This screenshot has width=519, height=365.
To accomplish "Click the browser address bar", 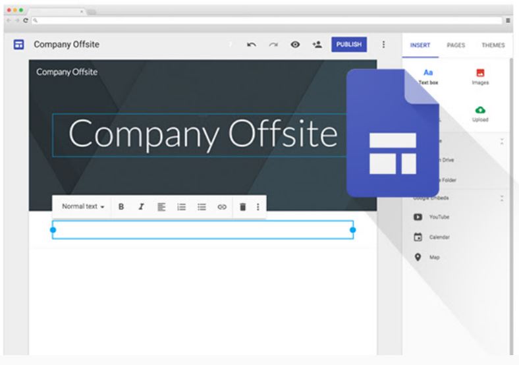I will tap(267, 20).
